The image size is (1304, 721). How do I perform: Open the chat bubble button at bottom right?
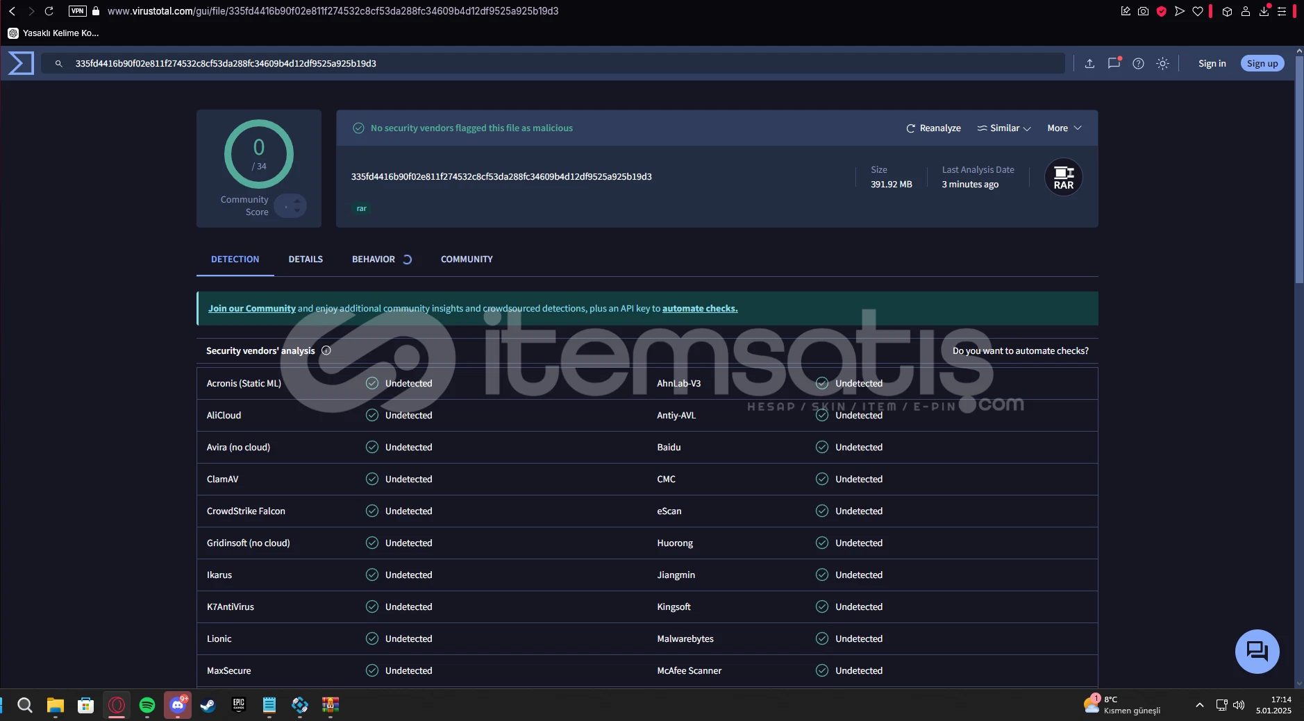(1257, 651)
